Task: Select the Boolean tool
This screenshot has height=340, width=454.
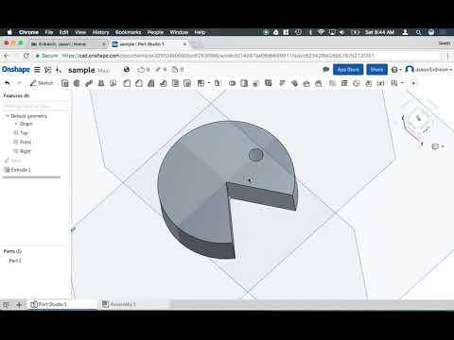Action: click(x=233, y=83)
